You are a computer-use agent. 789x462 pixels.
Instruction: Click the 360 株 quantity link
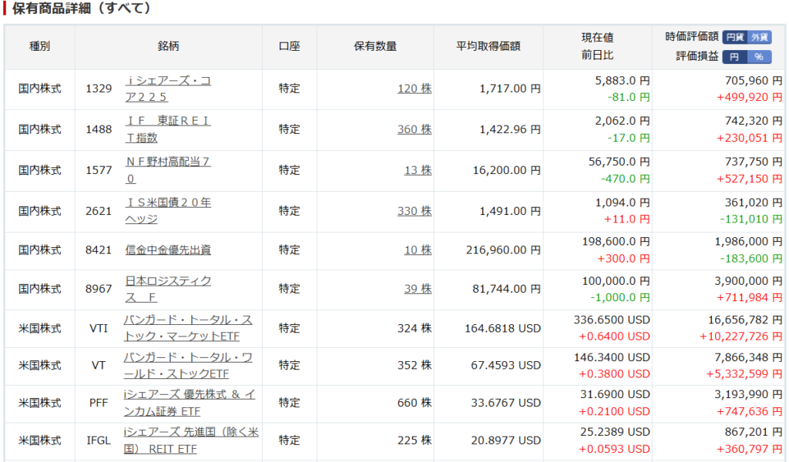(414, 129)
